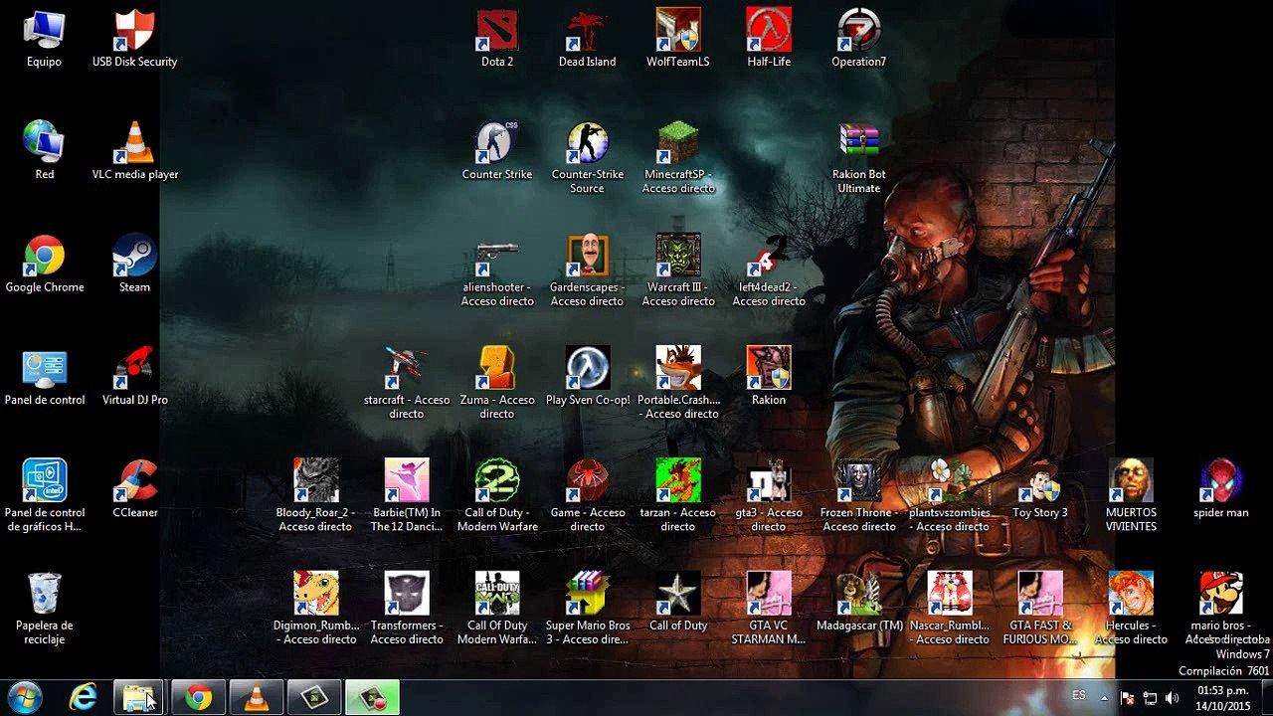Image resolution: width=1273 pixels, height=716 pixels.
Task: Open the MUERTOS VIVIENTES shortcut
Action: (x=1131, y=496)
